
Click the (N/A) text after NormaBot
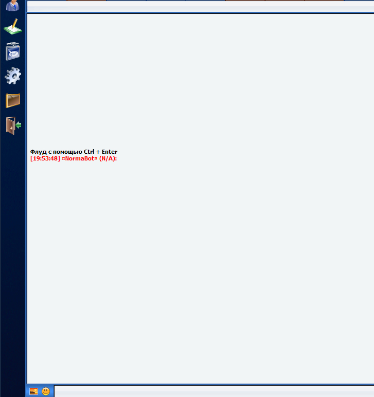[x=108, y=158]
